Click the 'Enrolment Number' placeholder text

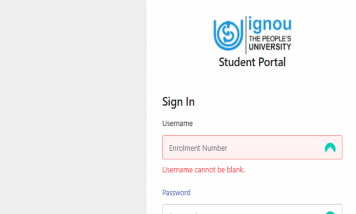[x=198, y=148]
